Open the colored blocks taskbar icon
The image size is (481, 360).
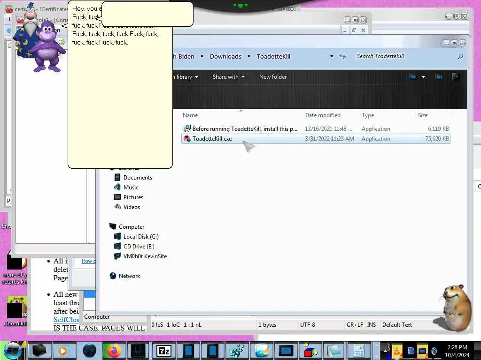click(x=310, y=351)
